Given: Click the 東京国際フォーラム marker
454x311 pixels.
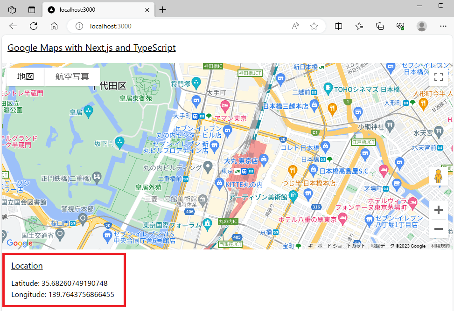Looking at the screenshot, I should [x=207, y=224].
